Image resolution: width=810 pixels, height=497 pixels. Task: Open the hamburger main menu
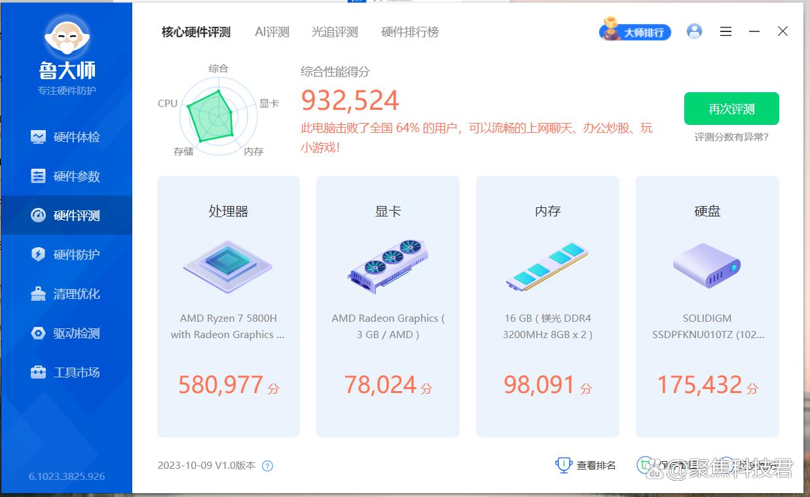[x=726, y=31]
